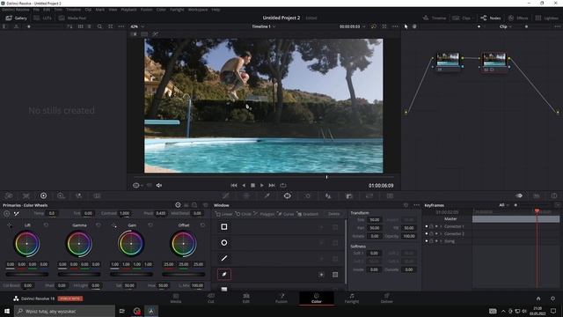The height and width of the screenshot is (317, 563).
Task: Select the polygon pen window row icon
Action: tap(224, 258)
